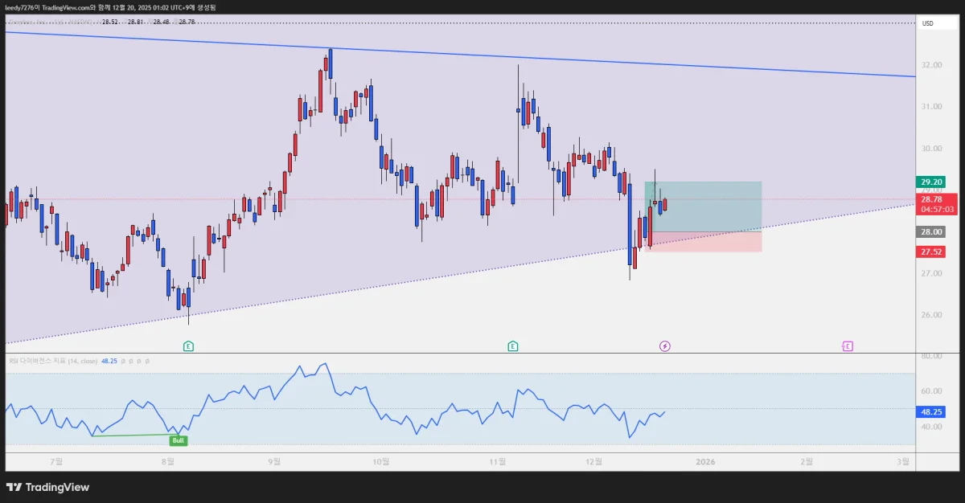Click the 27.00 price axis label
The image size is (965, 503).
click(x=932, y=274)
